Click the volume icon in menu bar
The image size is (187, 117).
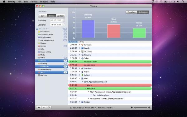coord(178,2)
